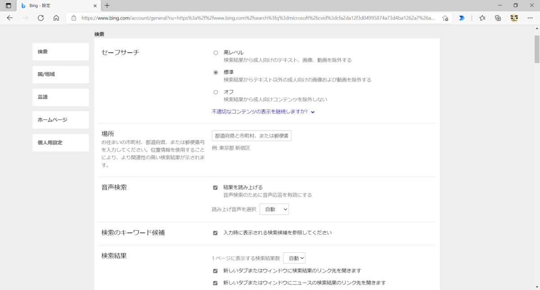This screenshot has width=540, height=290.
Task: View site info lock icon
Action: [x=74, y=18]
